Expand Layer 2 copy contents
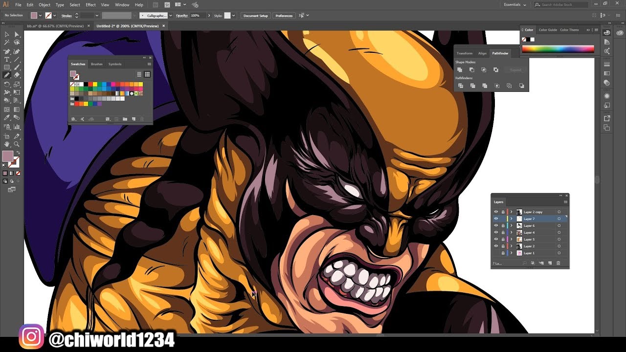 [512, 212]
